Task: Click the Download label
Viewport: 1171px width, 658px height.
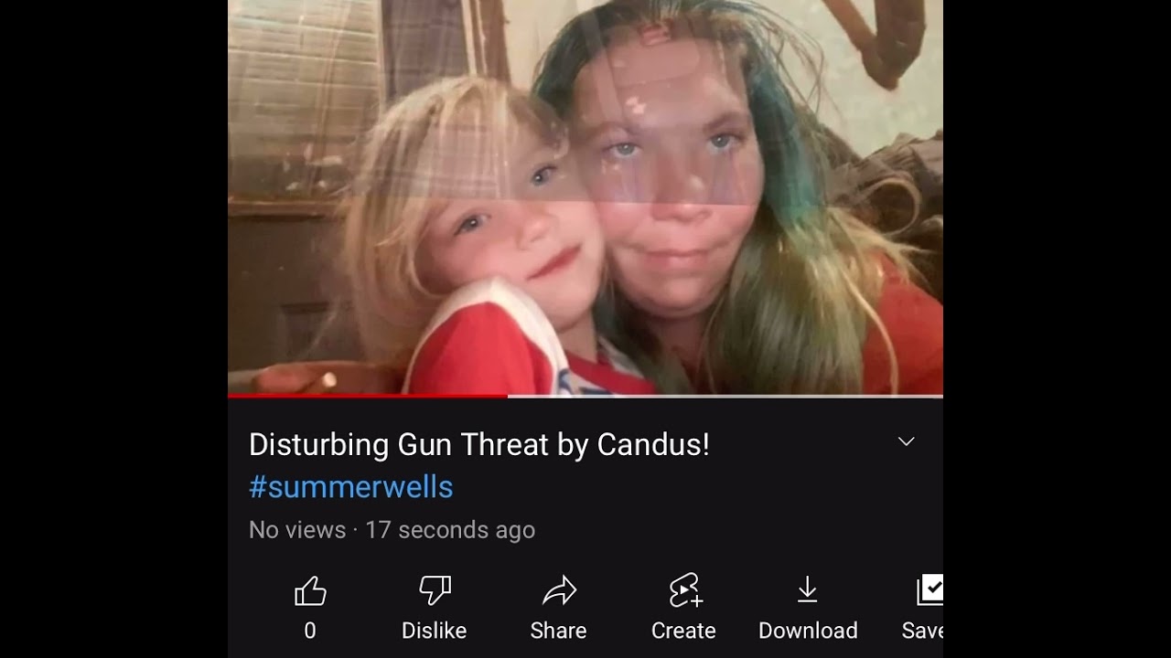Action: [808, 631]
